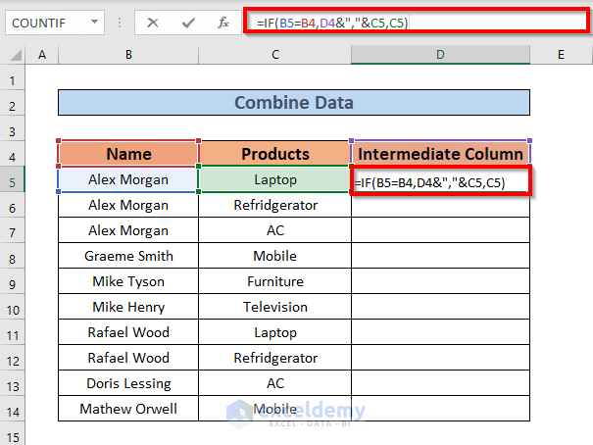Image resolution: width=593 pixels, height=445 pixels.
Task: Select the Furniture product cell
Action: coord(274,282)
